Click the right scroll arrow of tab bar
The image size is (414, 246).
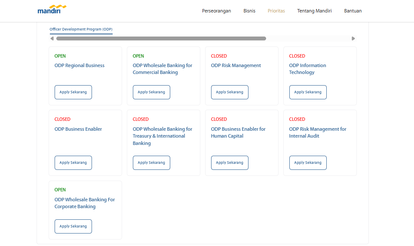click(x=353, y=39)
